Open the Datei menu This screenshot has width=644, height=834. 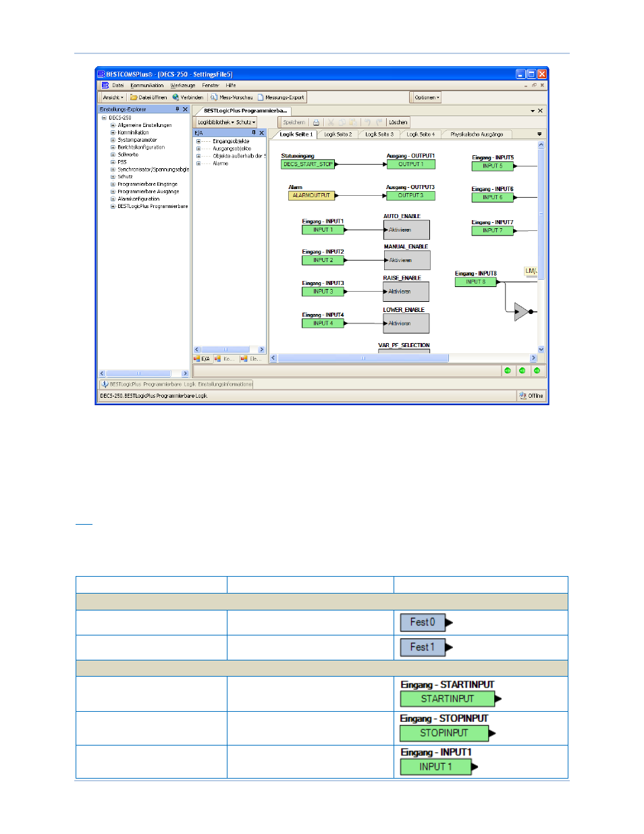click(118, 86)
